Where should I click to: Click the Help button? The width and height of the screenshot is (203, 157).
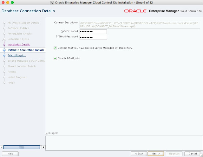click(10, 154)
